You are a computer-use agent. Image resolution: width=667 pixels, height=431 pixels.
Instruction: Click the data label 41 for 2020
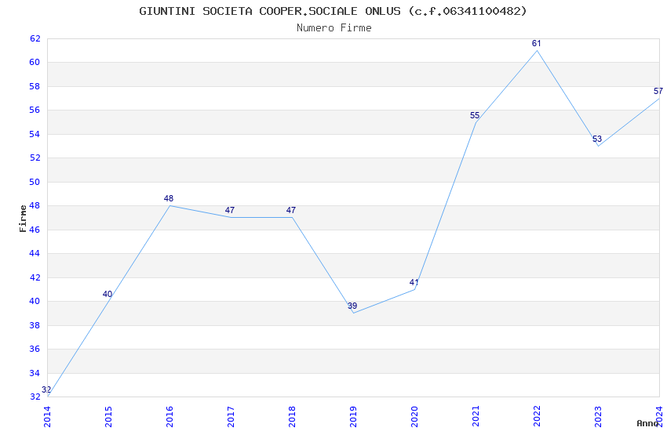(x=414, y=282)
